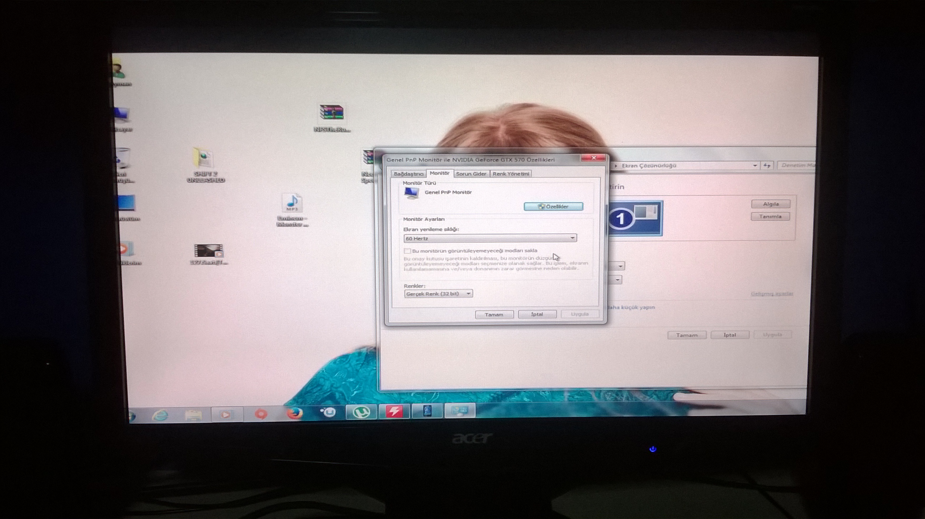Image resolution: width=925 pixels, height=519 pixels.
Task: Open Windows Media Player taskbar icon
Action: tap(226, 414)
